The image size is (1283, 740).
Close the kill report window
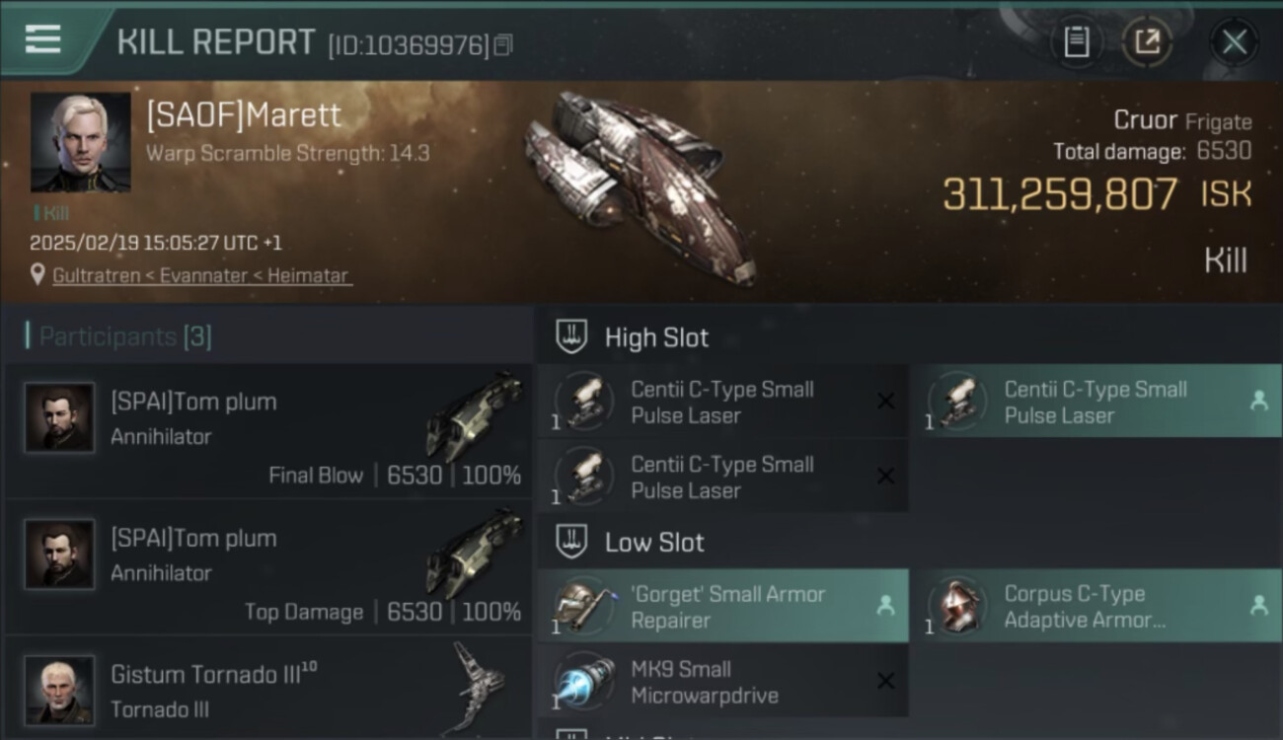click(x=1234, y=42)
